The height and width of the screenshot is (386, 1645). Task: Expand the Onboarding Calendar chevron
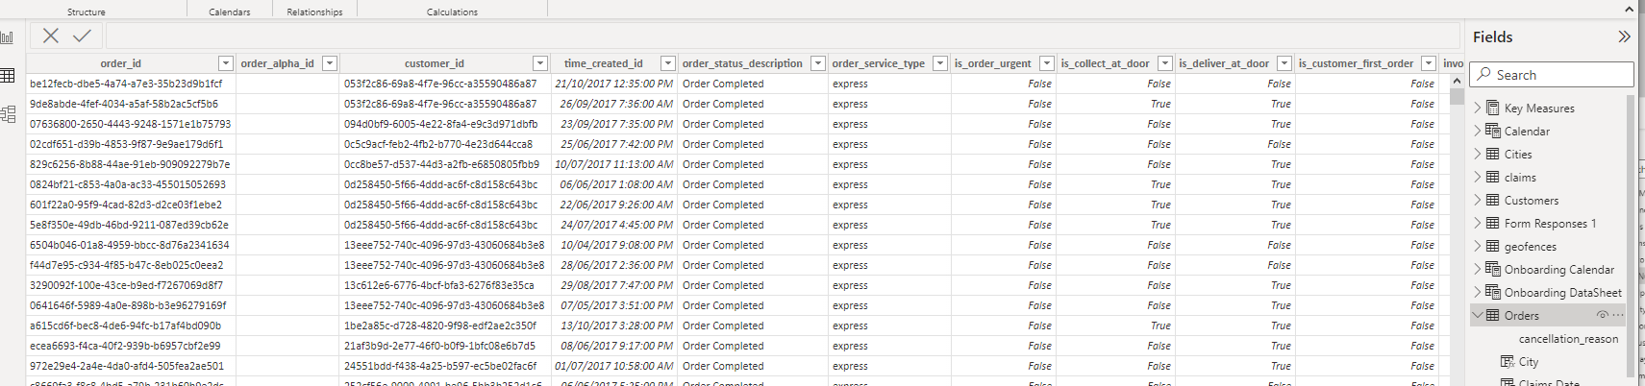[x=1478, y=269]
